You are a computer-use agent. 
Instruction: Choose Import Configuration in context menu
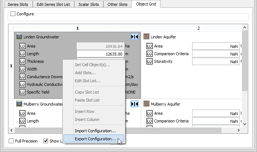[x=95, y=131]
